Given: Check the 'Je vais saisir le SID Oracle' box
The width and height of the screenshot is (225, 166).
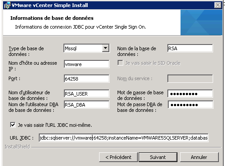Looking at the screenshot, I should click(x=120, y=63).
